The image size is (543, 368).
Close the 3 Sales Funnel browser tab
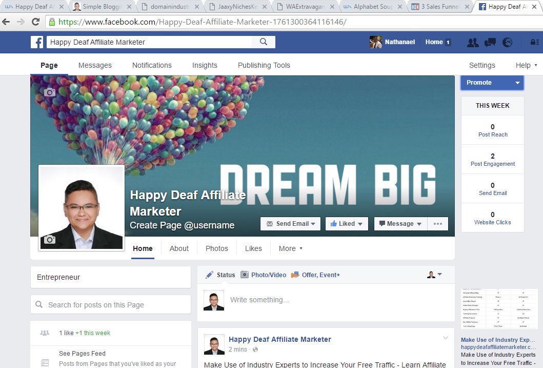pyautogui.click(x=467, y=7)
